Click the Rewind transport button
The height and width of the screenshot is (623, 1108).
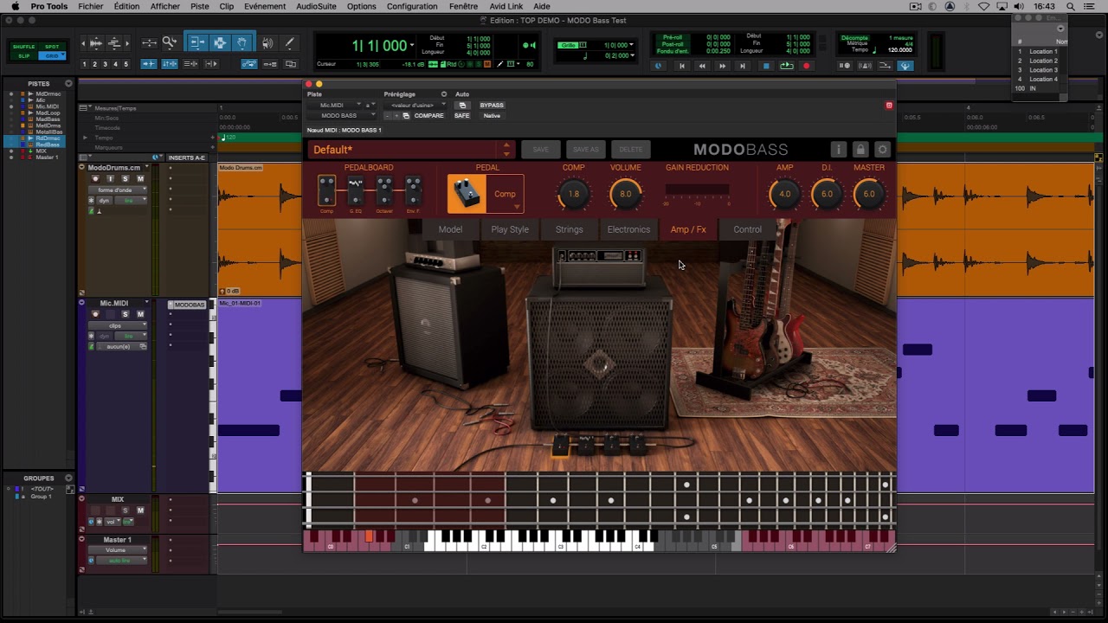(702, 66)
